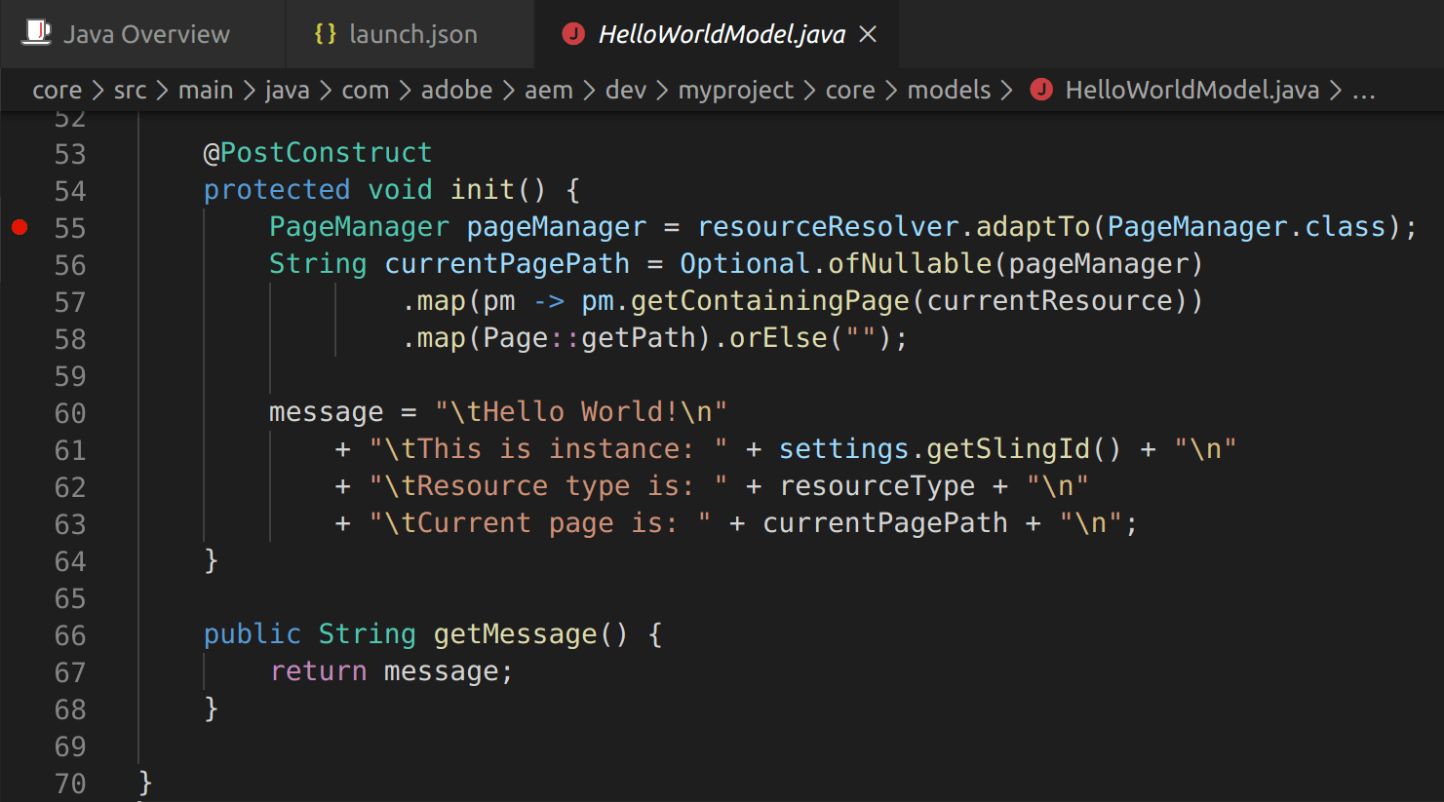Click the 'src' breadcrumb segment

130,91
